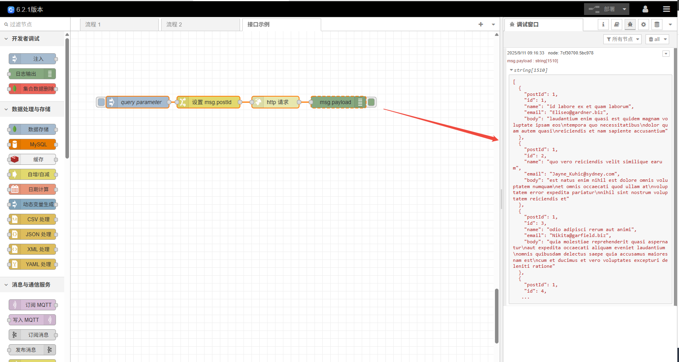Open the context data panel via database icon

pos(657,24)
